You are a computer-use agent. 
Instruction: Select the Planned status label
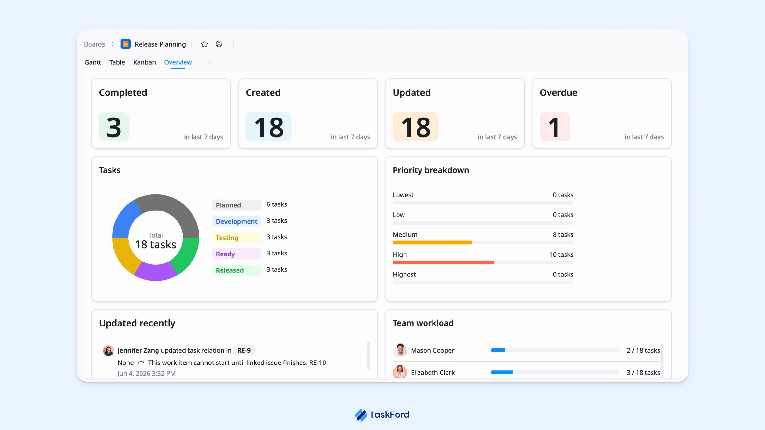point(237,205)
